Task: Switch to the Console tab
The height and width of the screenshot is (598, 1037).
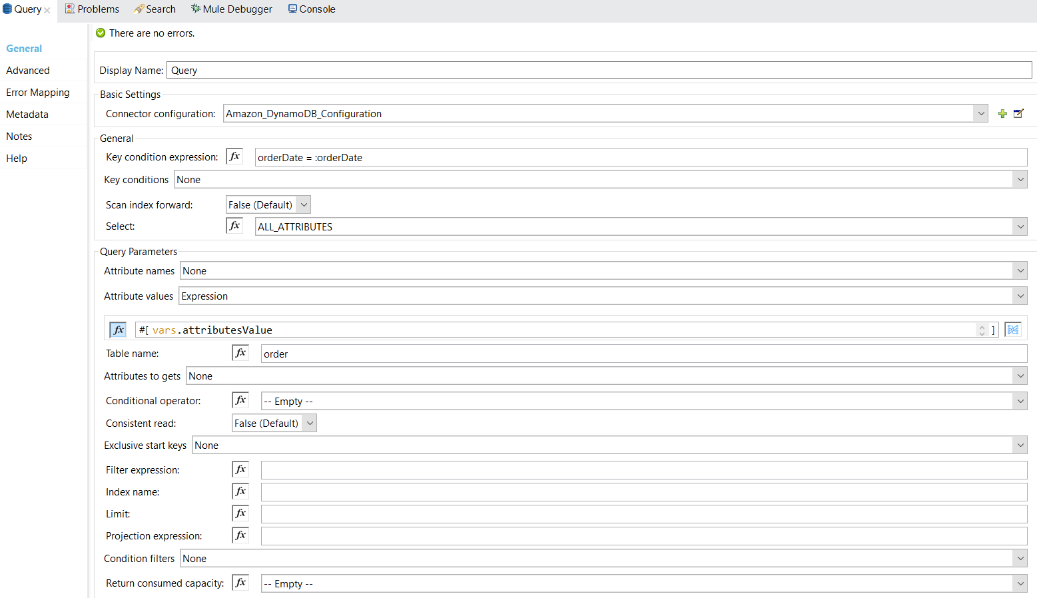Action: click(x=311, y=9)
